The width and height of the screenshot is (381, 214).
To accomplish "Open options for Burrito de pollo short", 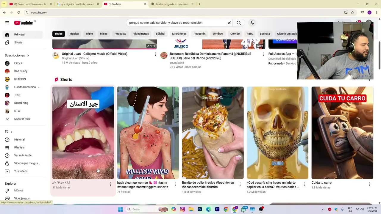I will tap(240, 184).
